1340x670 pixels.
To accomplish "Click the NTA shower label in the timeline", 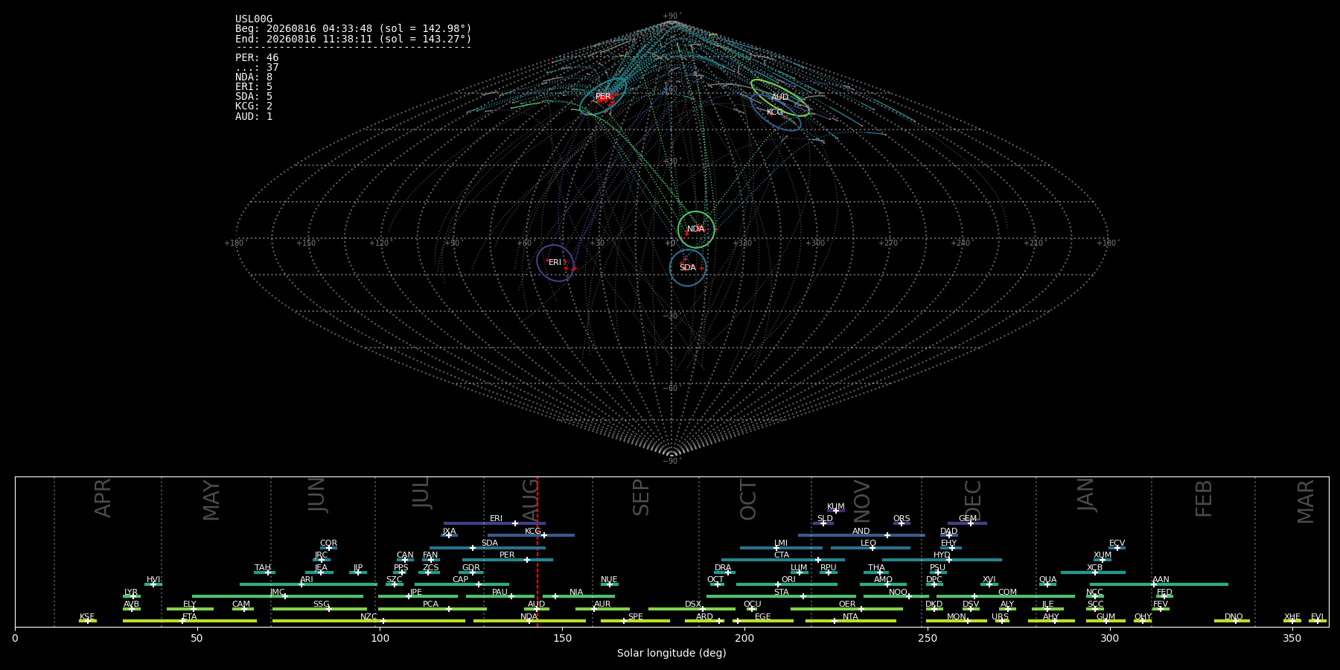I will coord(850,617).
